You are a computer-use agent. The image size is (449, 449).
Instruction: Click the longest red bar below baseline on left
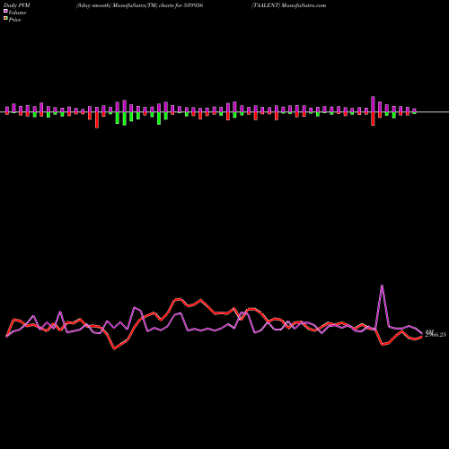click(x=97, y=120)
